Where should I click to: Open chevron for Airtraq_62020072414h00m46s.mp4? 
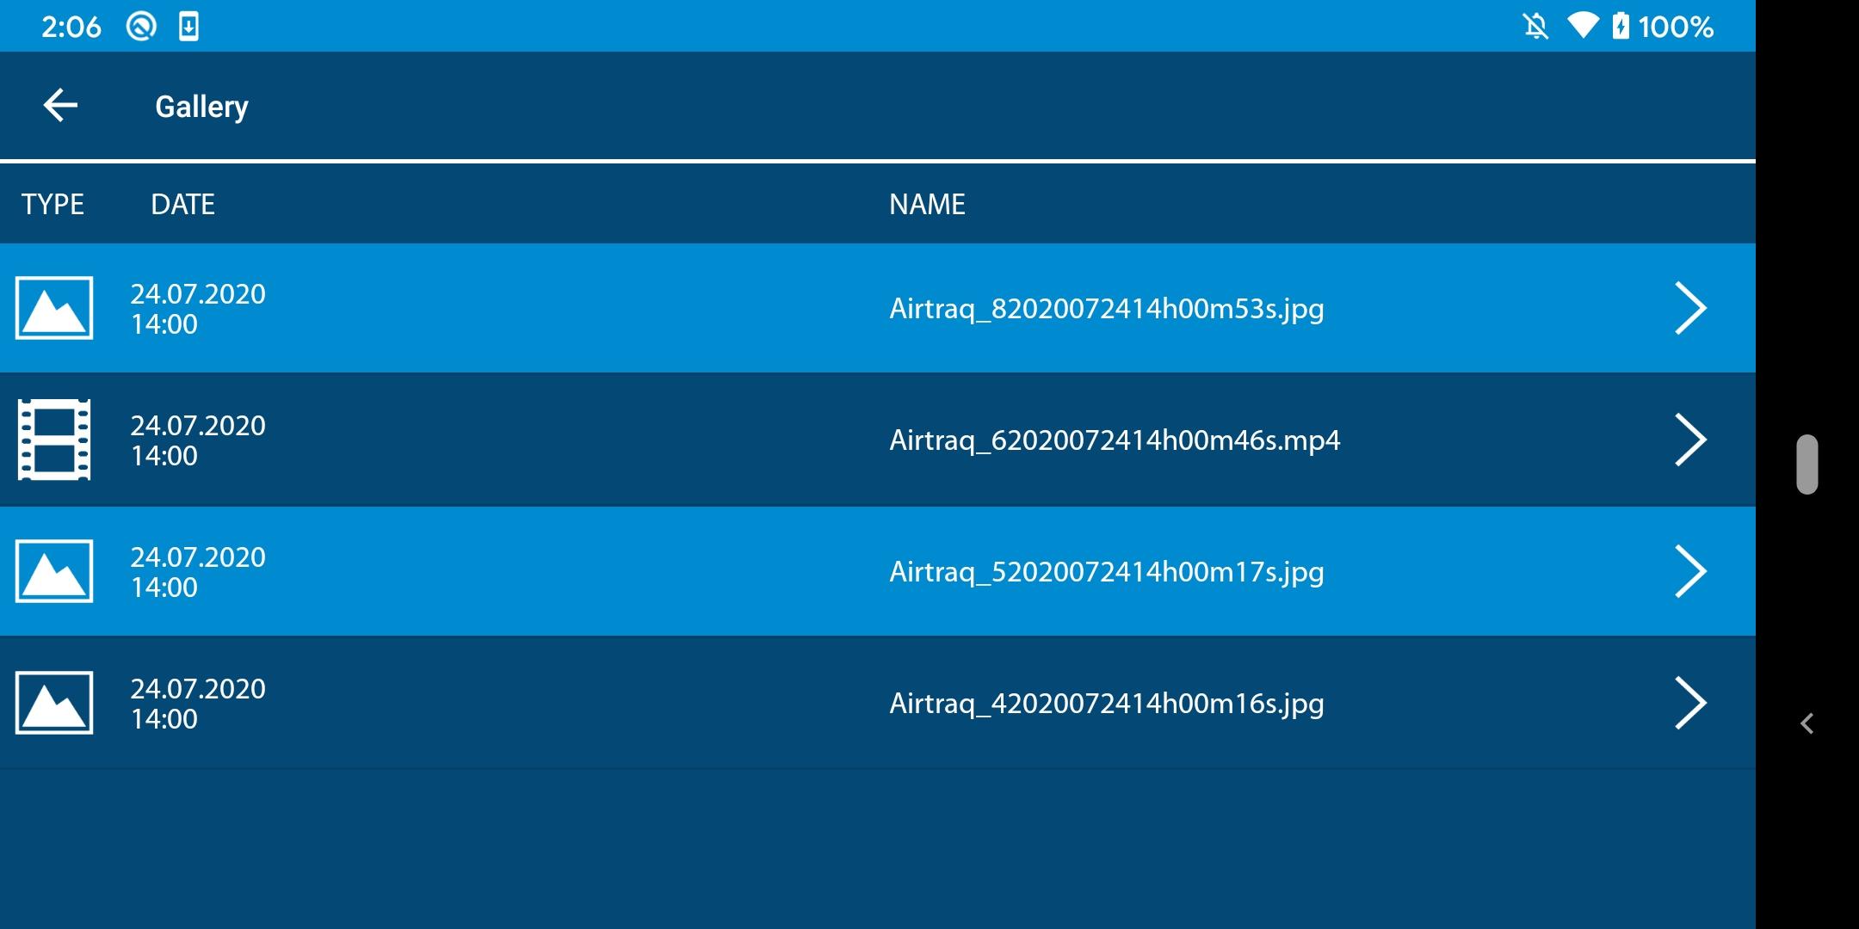coord(1690,440)
